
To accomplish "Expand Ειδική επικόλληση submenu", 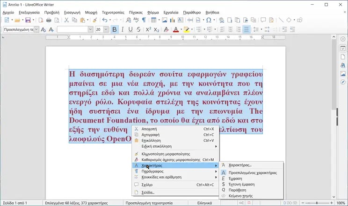I will 175,146.
